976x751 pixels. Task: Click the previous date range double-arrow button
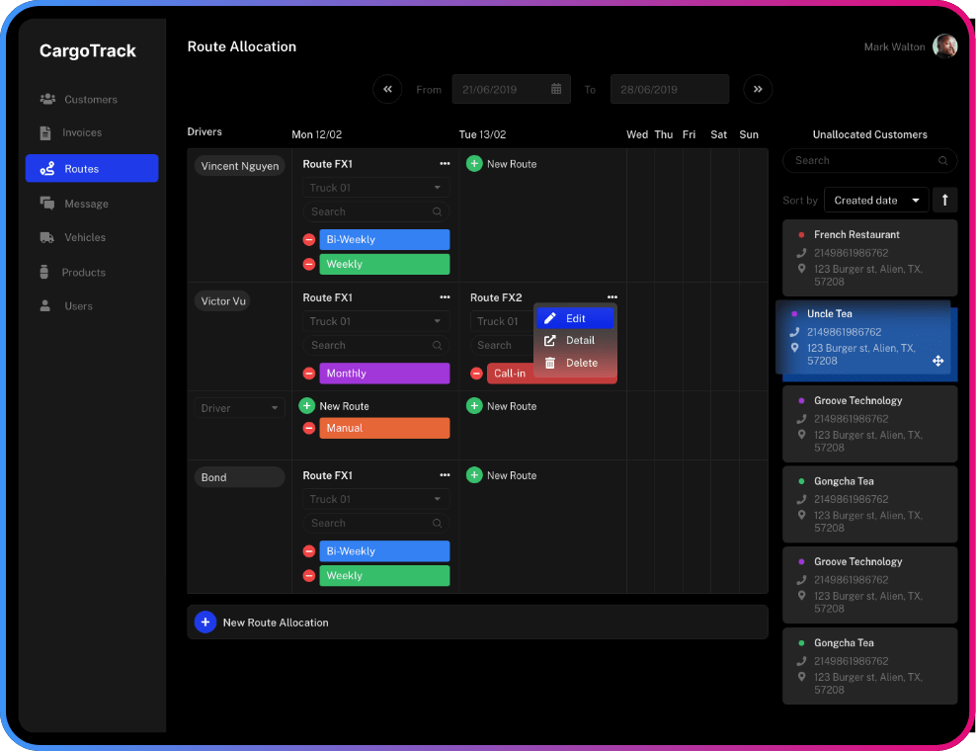click(x=387, y=89)
